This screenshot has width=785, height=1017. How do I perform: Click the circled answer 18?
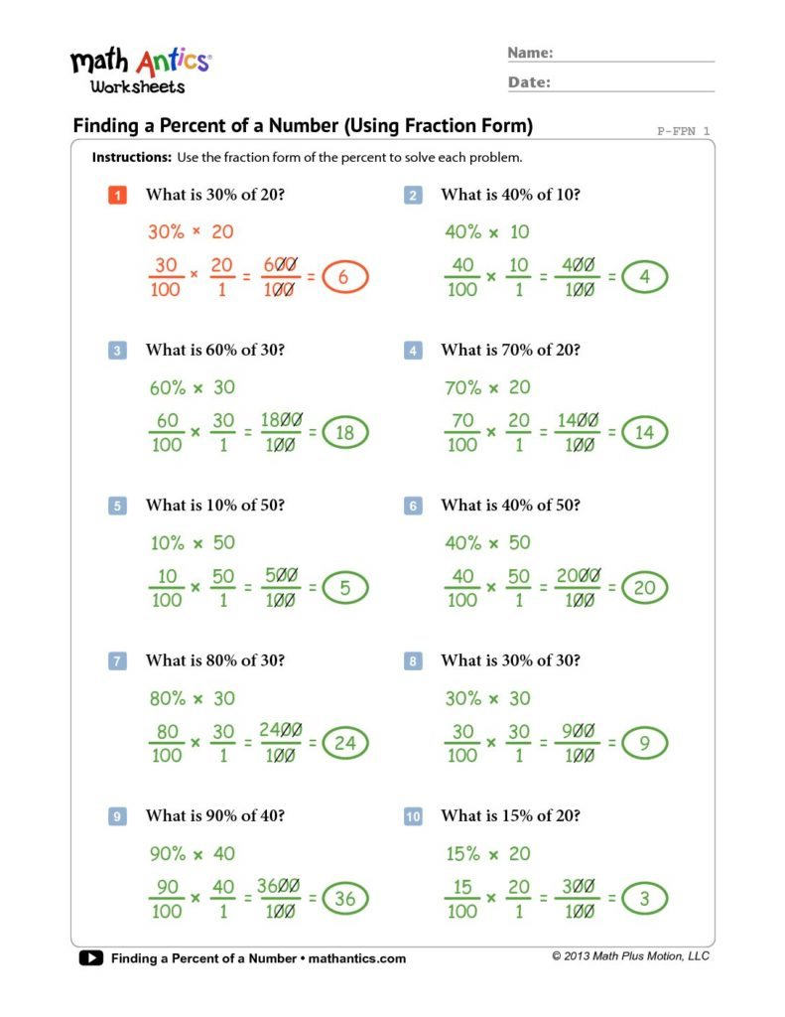point(344,433)
